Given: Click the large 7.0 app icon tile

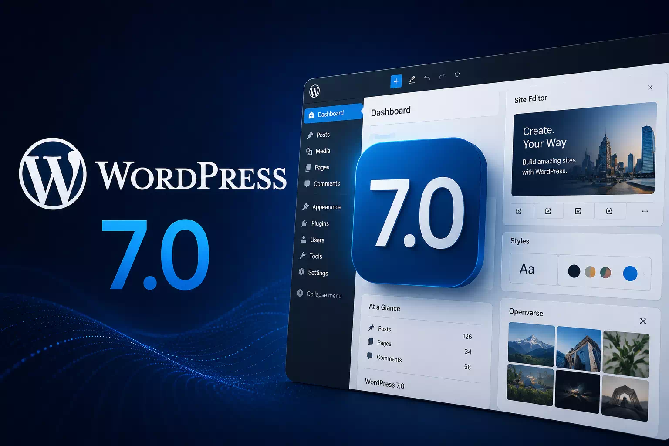Looking at the screenshot, I should point(419,213).
